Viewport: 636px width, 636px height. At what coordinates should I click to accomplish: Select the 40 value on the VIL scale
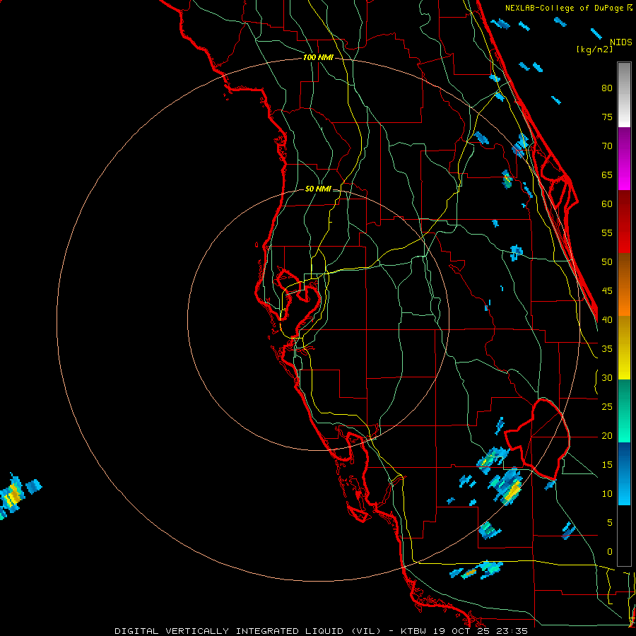(607, 319)
